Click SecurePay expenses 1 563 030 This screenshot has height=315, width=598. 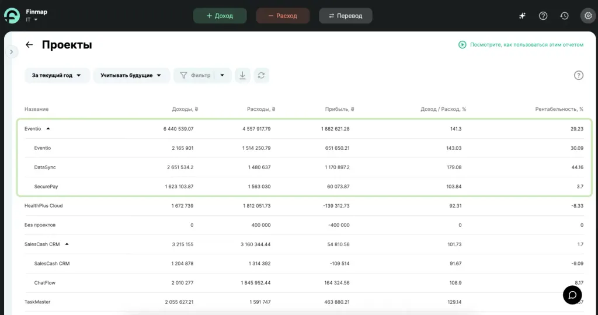pos(259,187)
